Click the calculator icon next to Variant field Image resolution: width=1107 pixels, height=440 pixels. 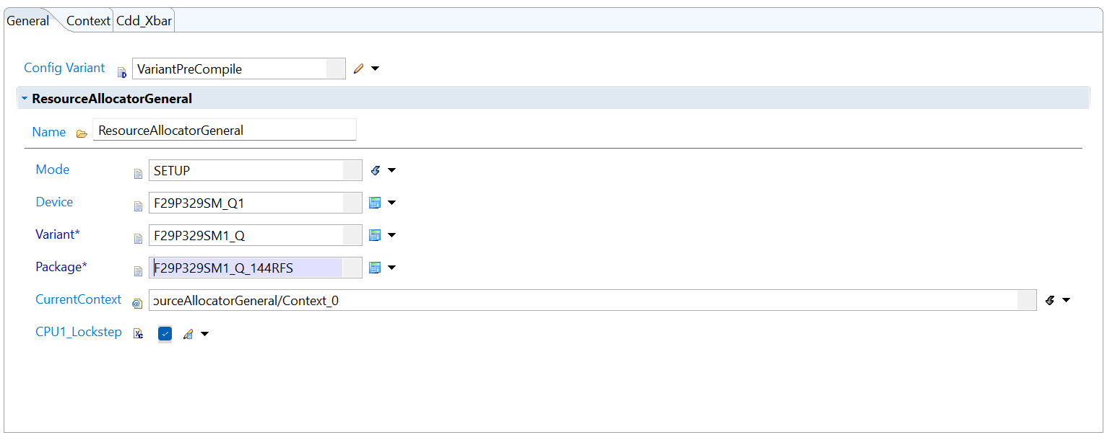[x=375, y=235]
